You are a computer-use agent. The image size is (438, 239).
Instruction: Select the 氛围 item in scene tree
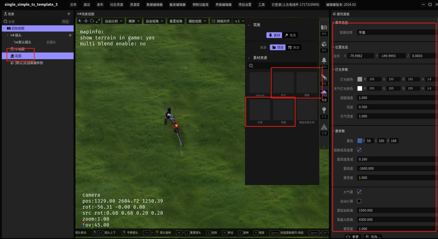pos(38,56)
